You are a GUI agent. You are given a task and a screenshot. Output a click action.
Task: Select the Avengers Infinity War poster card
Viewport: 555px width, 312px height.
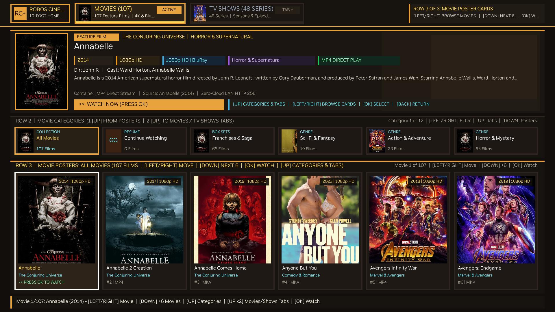pos(408,231)
